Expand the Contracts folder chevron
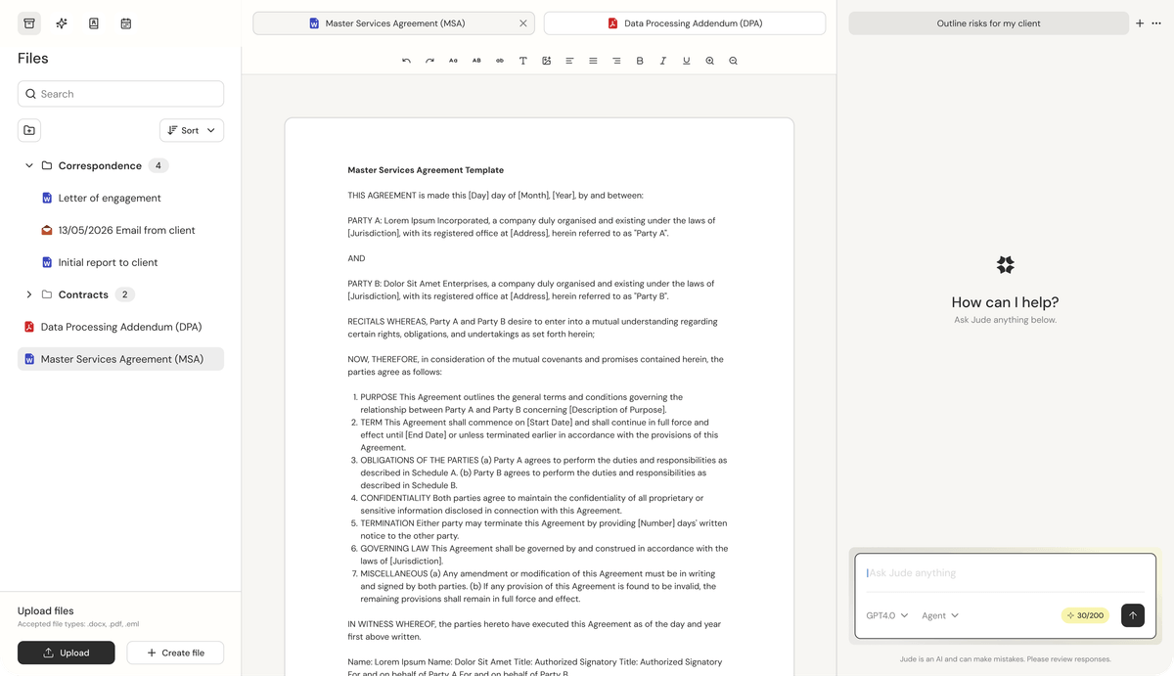1174x676 pixels. tap(29, 294)
